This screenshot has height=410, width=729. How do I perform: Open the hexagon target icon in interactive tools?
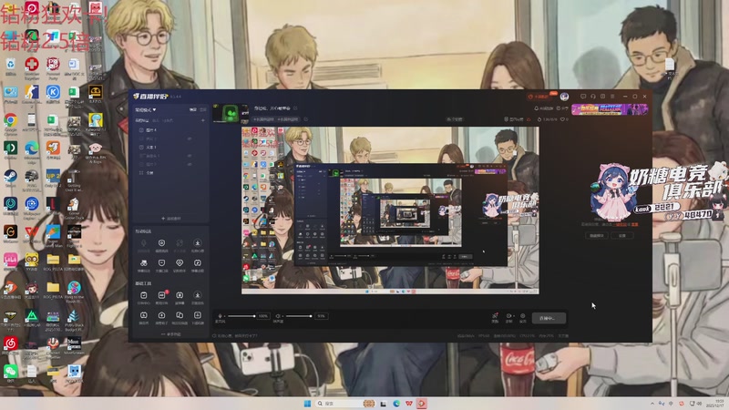pos(161,242)
